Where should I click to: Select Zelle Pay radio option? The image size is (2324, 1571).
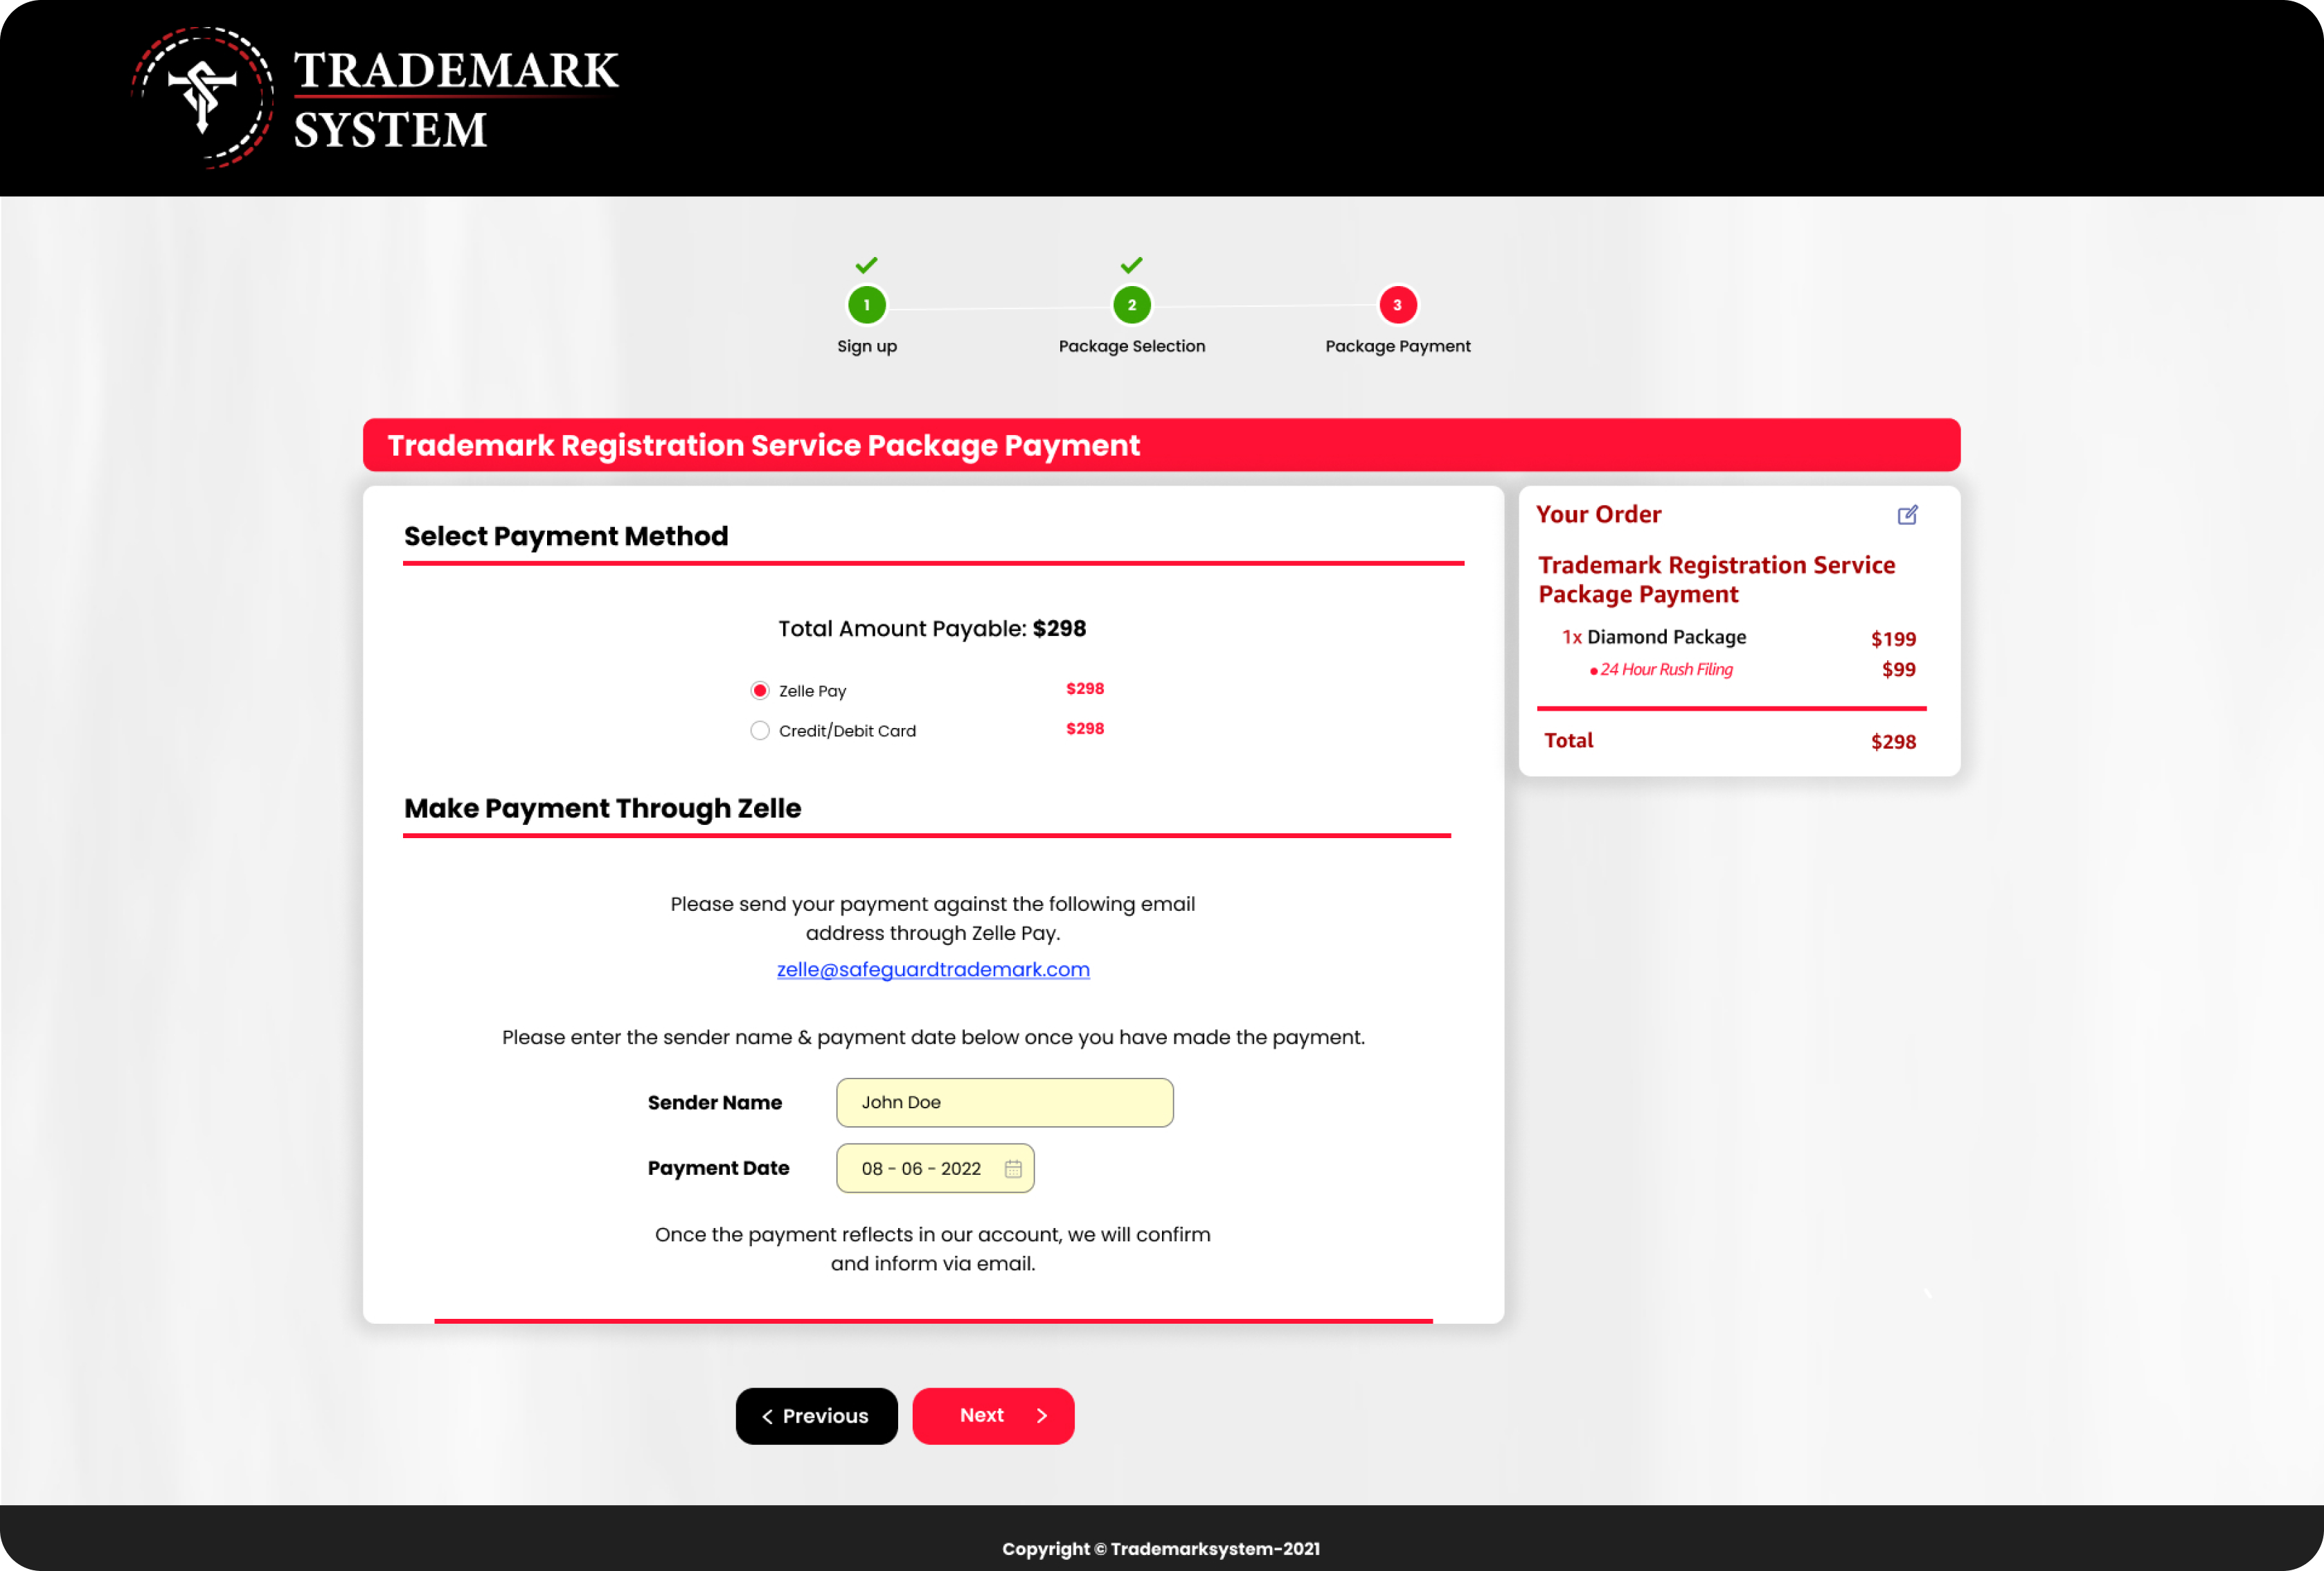pos(760,691)
